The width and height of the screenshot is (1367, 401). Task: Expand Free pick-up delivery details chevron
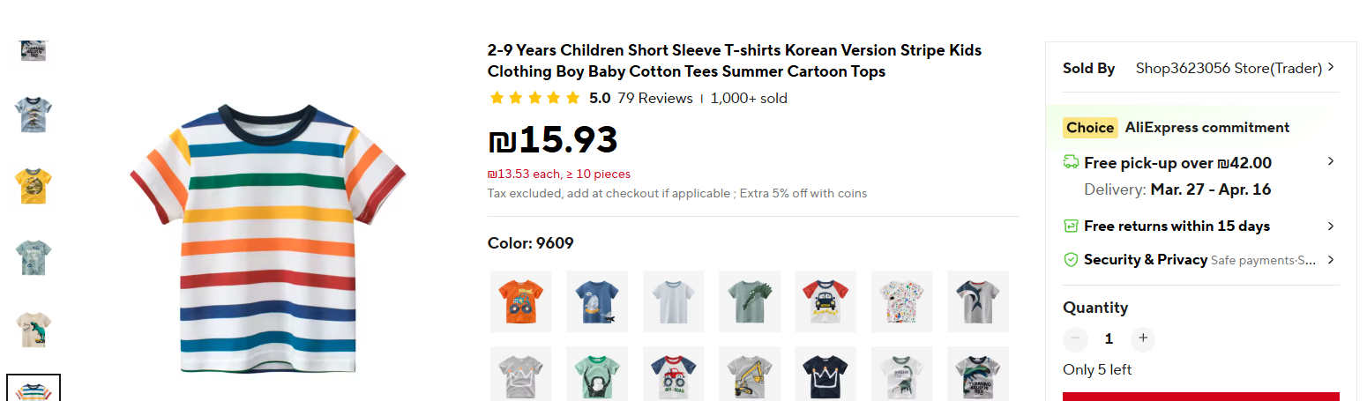[x=1331, y=162]
